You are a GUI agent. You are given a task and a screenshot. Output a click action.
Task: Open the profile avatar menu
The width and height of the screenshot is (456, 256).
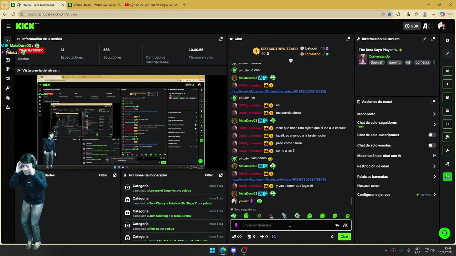pyautogui.click(x=442, y=26)
